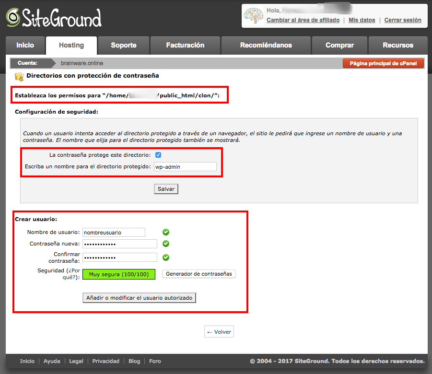Image resolution: width=432 pixels, height=374 pixels.
Task: Click the footer Privacidad link
Action: pos(106,361)
